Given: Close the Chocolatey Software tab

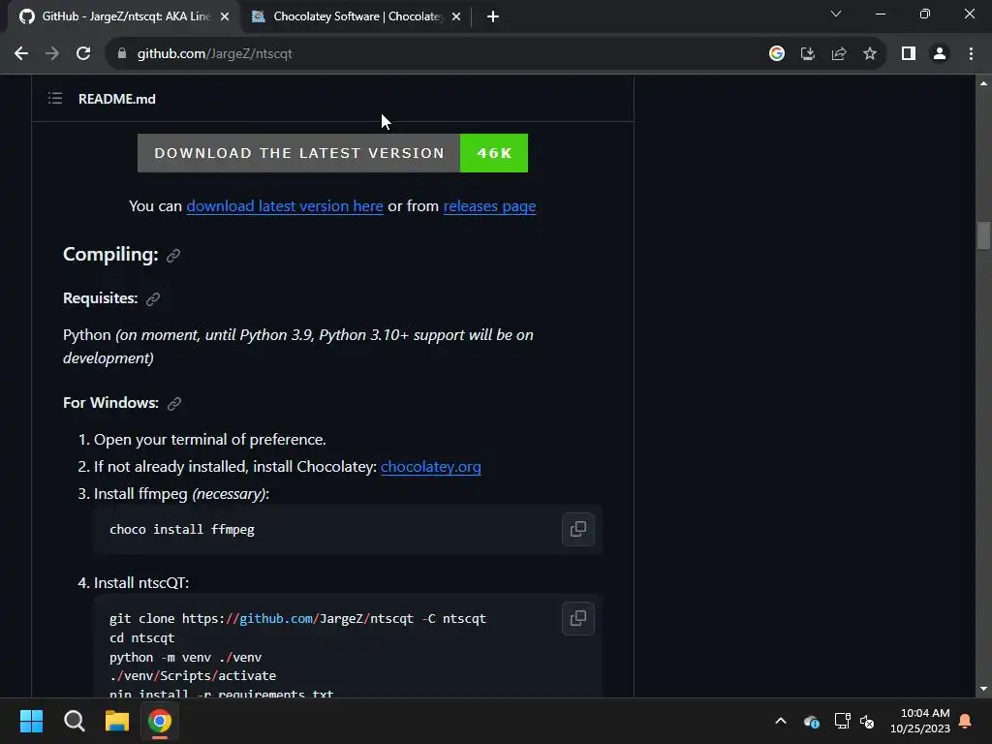Looking at the screenshot, I should pos(456,16).
